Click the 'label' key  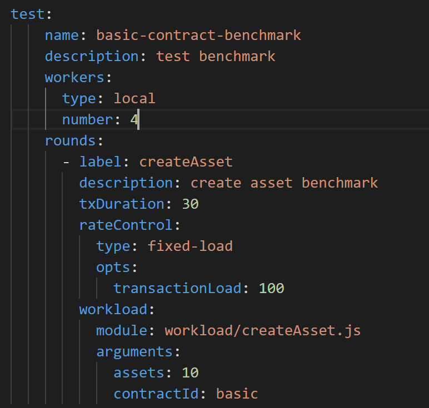click(100, 162)
